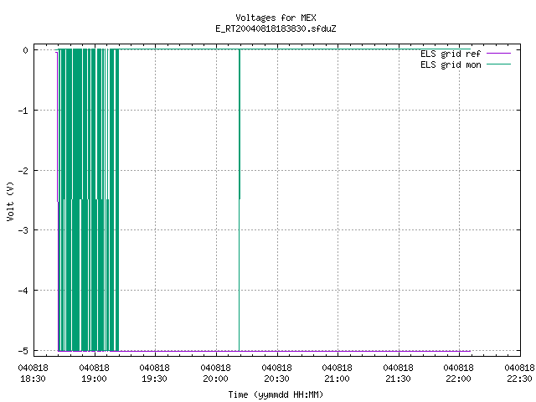The width and height of the screenshot is (536, 402).
Task: Click the y-axis tick label -4
Action: 23,291
